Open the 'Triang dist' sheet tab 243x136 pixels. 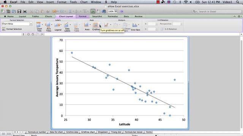[116, 132]
